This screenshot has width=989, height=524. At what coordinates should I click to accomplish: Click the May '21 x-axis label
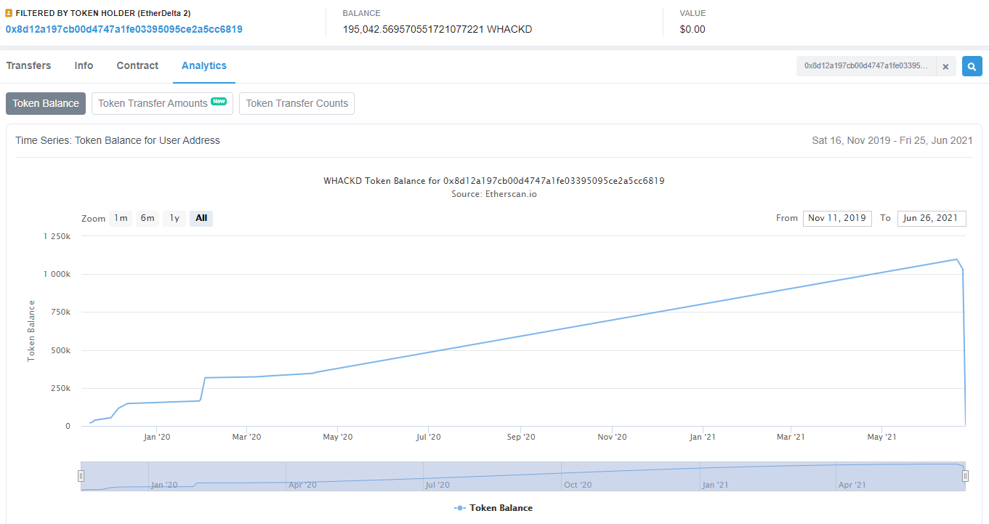click(880, 437)
